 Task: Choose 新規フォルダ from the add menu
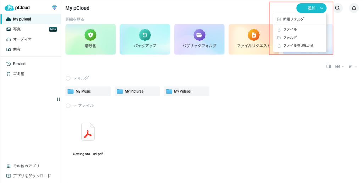[293, 19]
